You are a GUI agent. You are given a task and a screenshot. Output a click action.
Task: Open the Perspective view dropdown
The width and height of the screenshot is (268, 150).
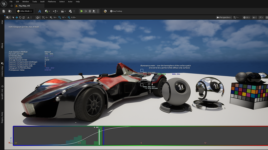coord(224,17)
